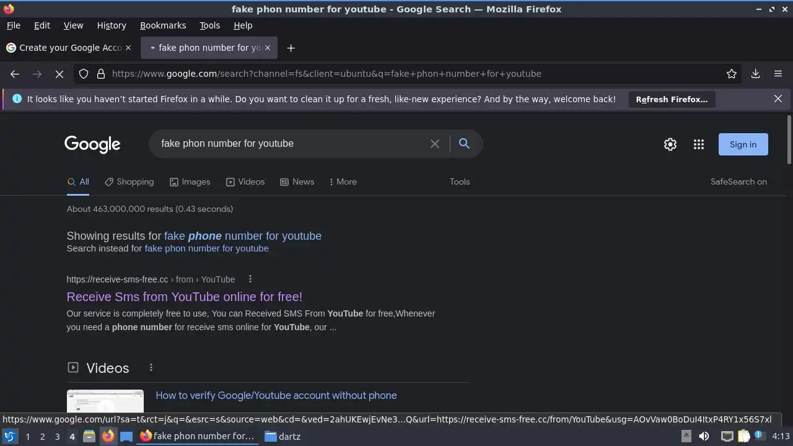Open the network tray icon

tap(727, 436)
